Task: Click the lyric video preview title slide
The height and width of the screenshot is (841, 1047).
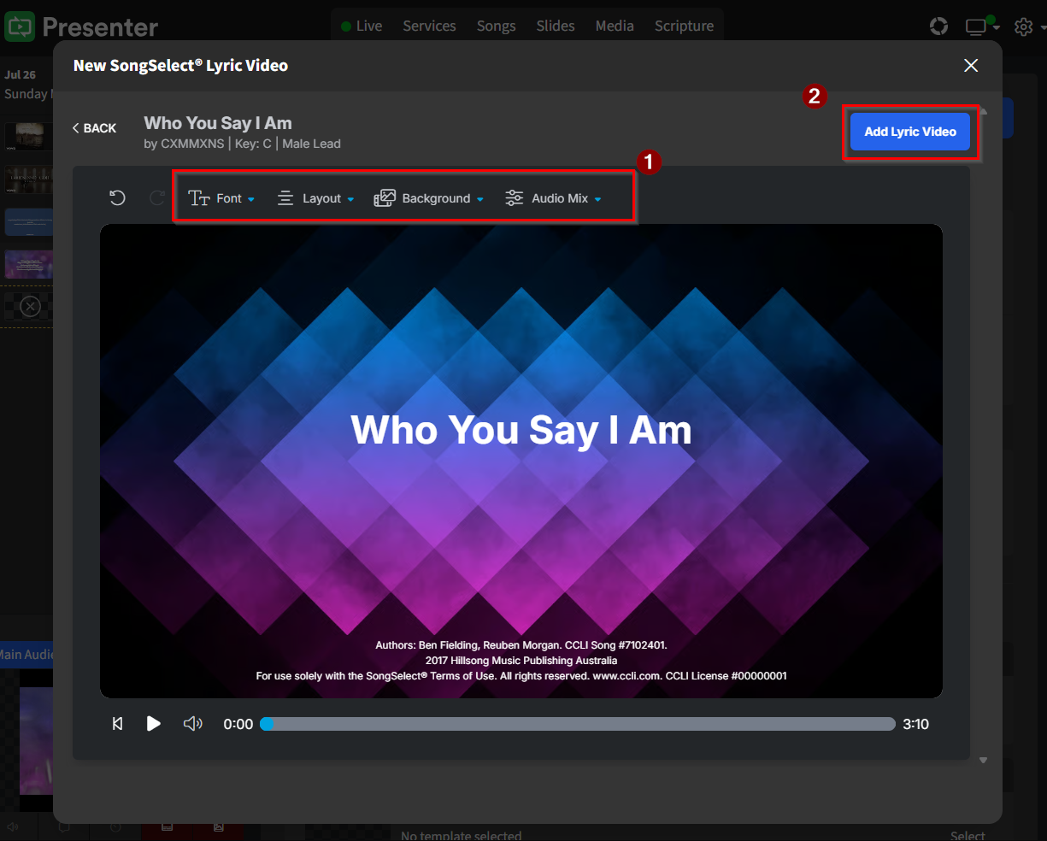Action: 521,462
